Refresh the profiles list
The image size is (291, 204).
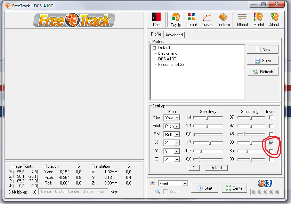[263, 71]
